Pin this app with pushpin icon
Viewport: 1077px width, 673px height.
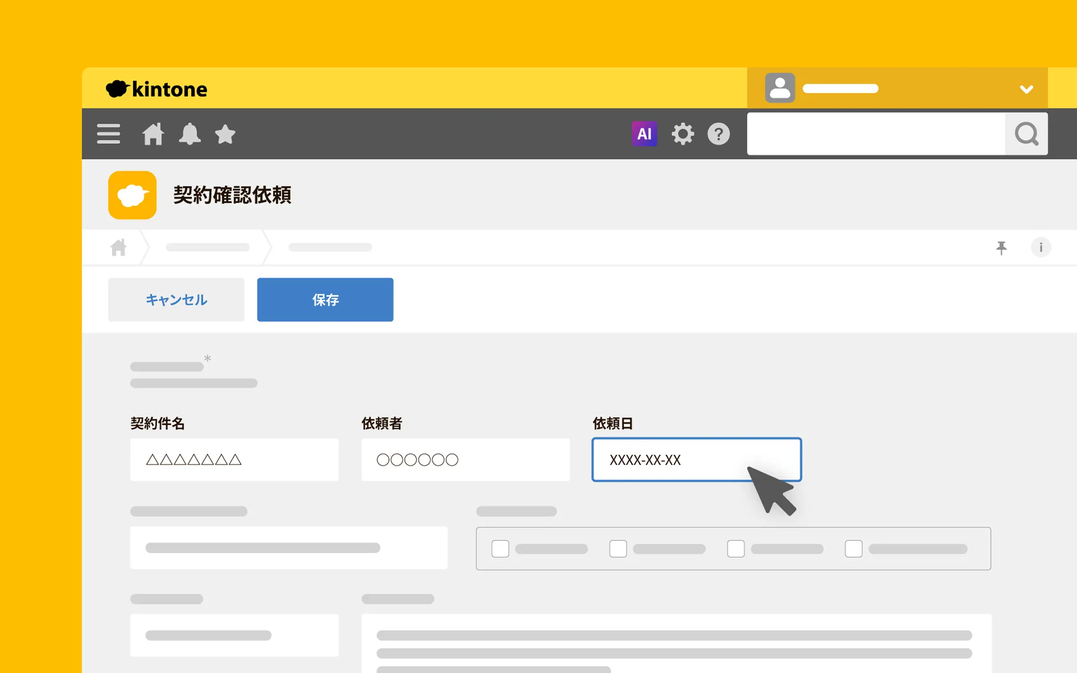tap(1002, 248)
